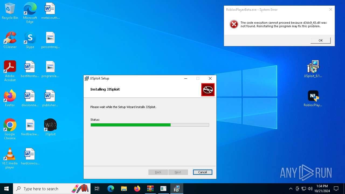Open network settings in the system tray
This screenshot has width=345, height=194.
click(x=304, y=189)
